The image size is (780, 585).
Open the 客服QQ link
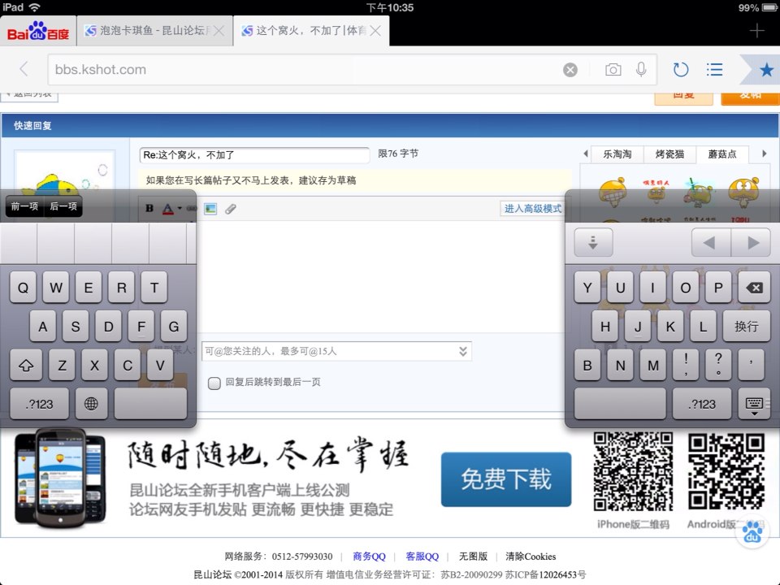point(422,557)
